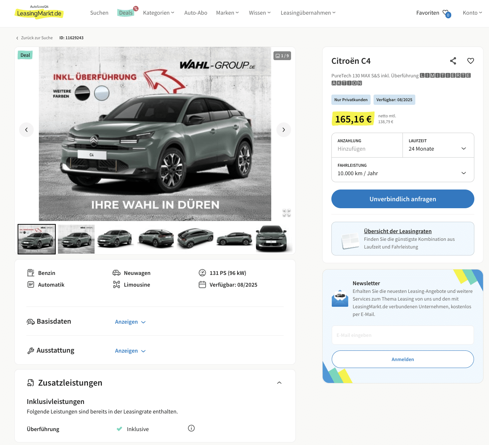Click the green Deal badge on image
Screen dimensions: 489x445
click(25, 55)
